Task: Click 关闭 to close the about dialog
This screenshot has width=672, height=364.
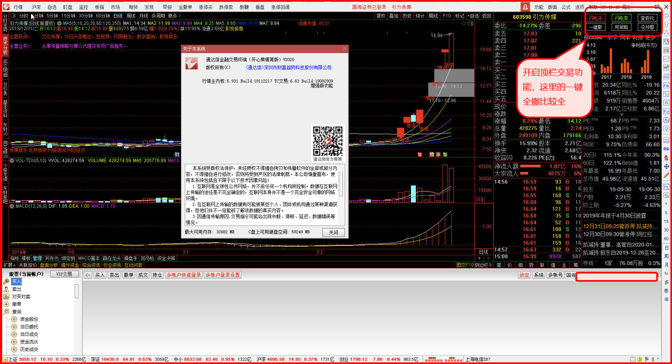Action: pyautogui.click(x=333, y=232)
